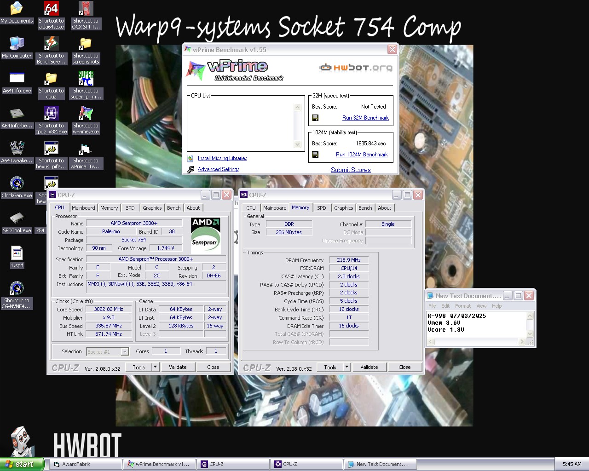The width and height of the screenshot is (589, 471).
Task: Click Validate in left CPU-Z window
Action: [x=178, y=367]
